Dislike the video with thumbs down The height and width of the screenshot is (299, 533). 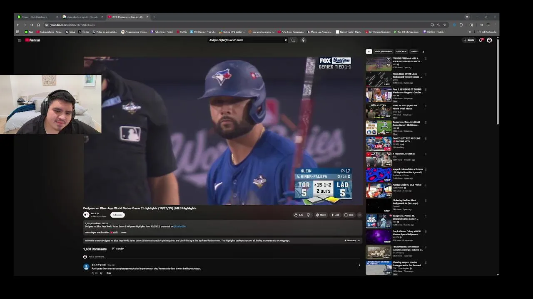point(309,215)
